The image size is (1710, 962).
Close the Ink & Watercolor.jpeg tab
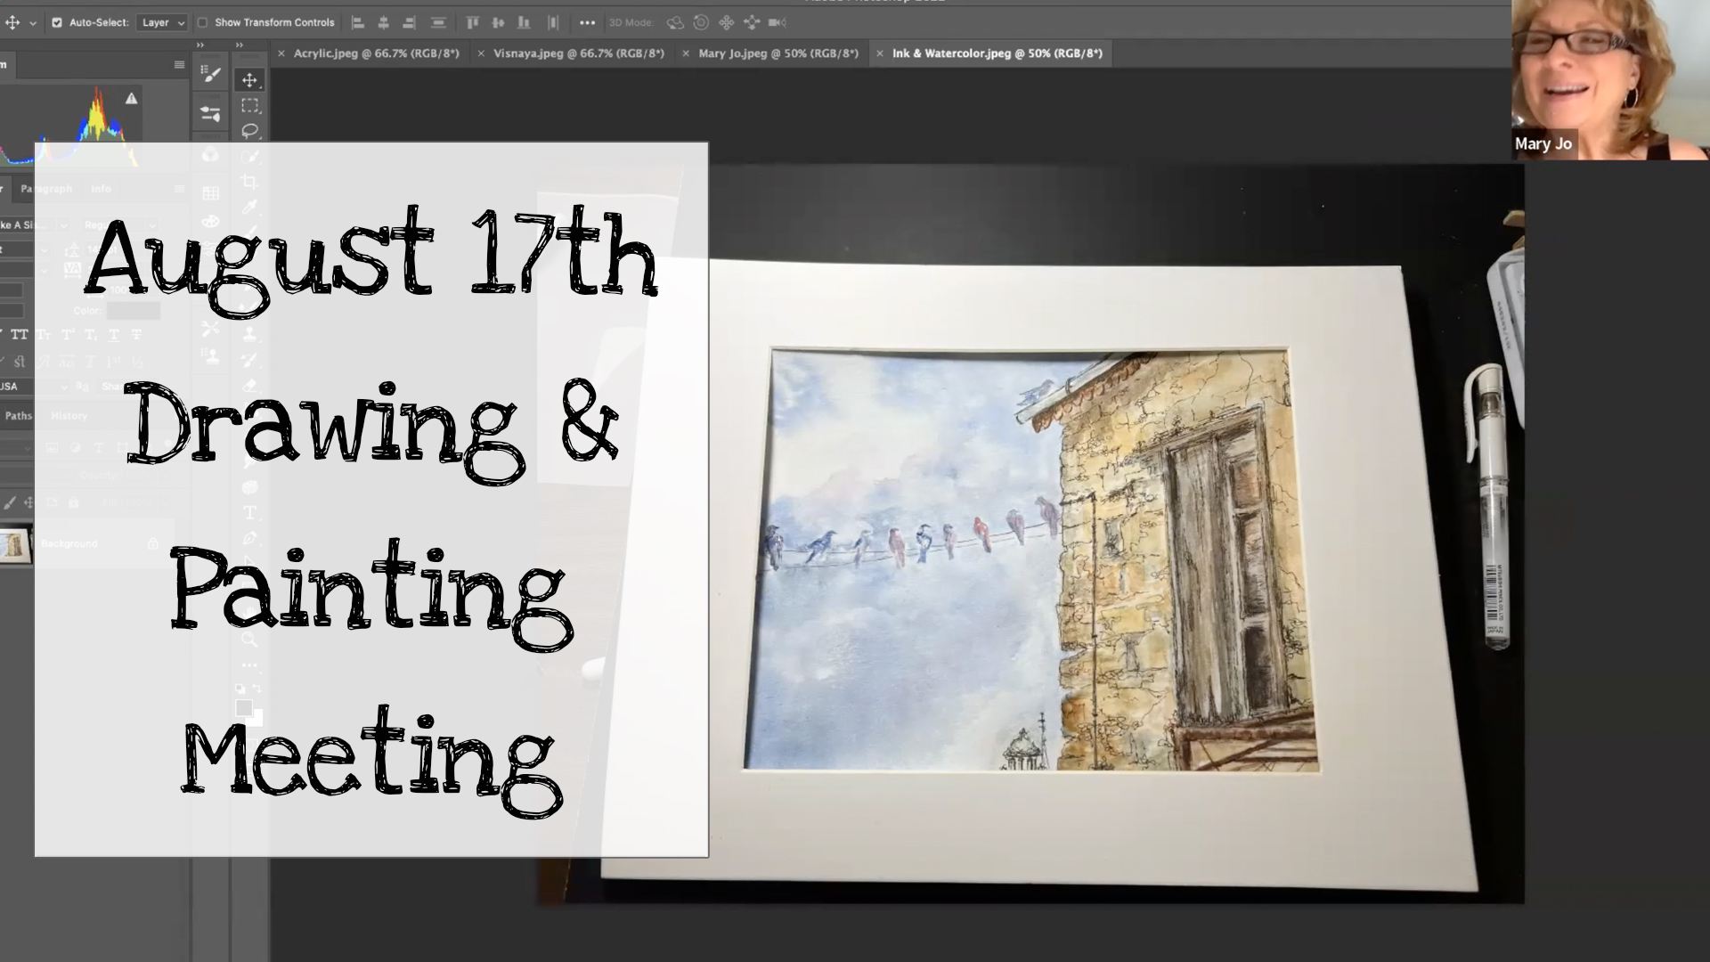(880, 53)
